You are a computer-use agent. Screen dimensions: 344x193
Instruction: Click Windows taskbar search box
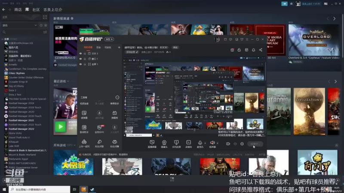[x=40, y=189]
